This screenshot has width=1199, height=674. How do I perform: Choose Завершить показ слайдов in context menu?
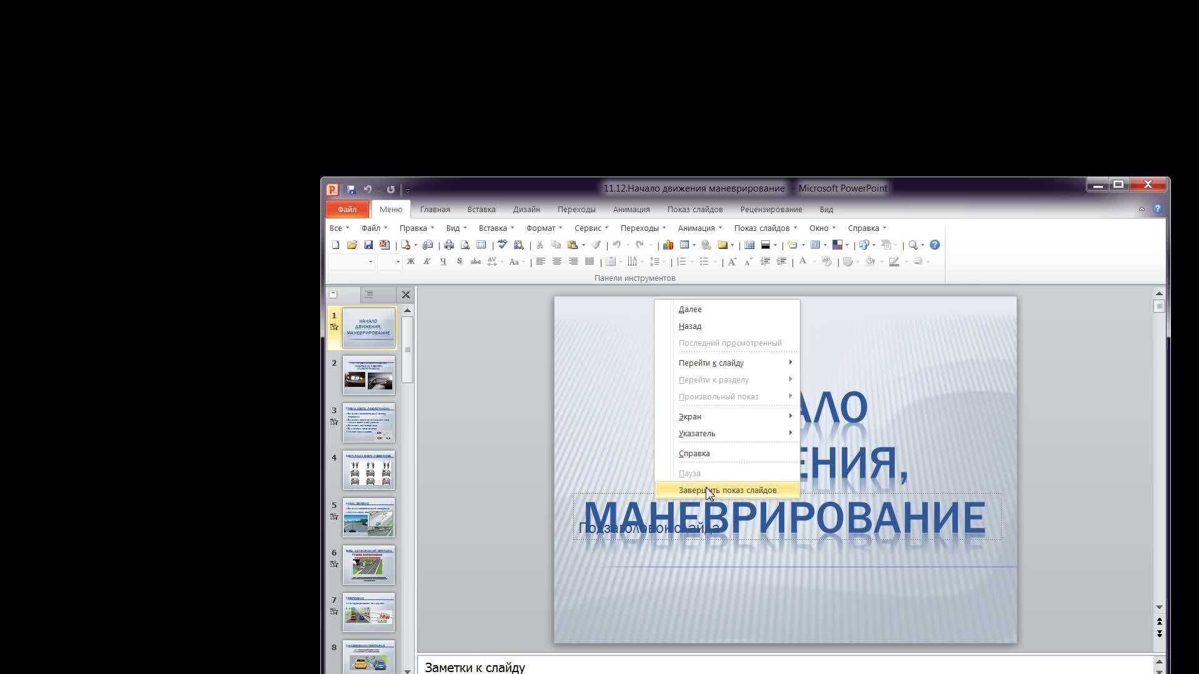(727, 490)
